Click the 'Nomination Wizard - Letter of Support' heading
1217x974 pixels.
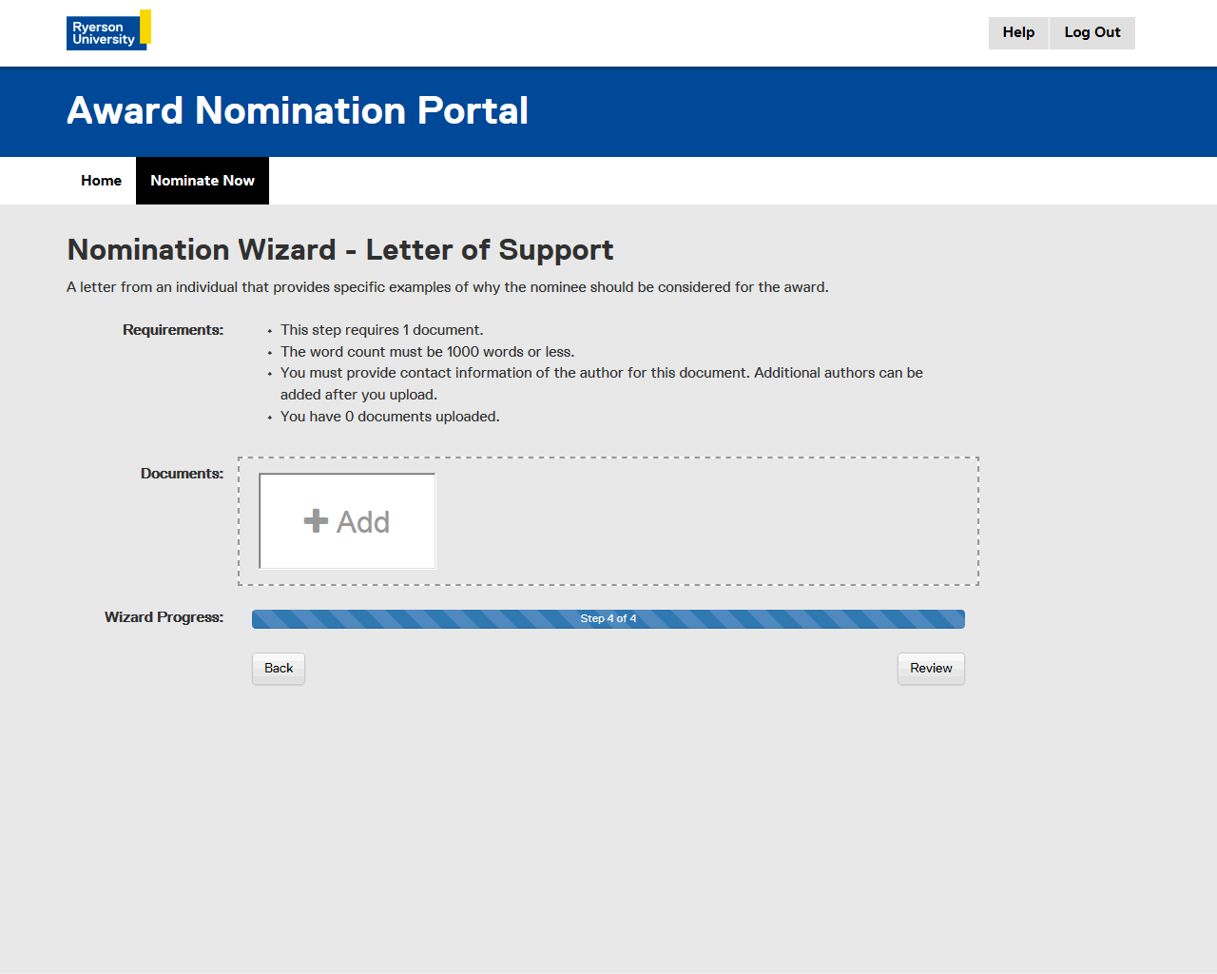pos(340,250)
